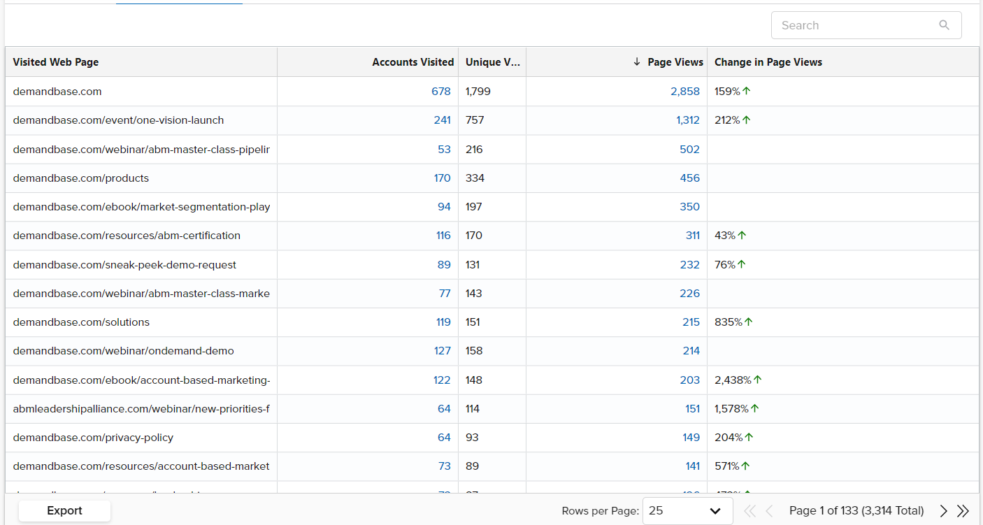This screenshot has width=983, height=525.
Task: Open page views count 456
Action: click(x=689, y=178)
